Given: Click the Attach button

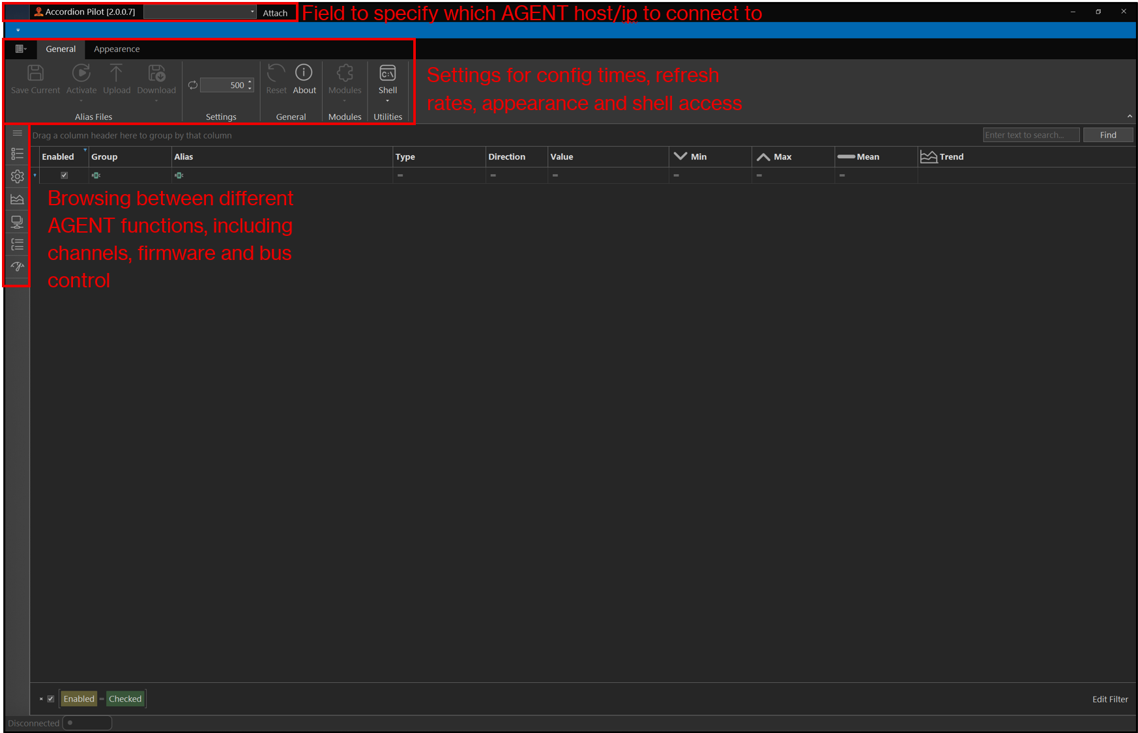Looking at the screenshot, I should coord(275,12).
